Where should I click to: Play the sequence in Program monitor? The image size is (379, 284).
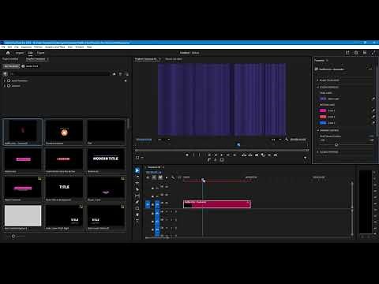pyautogui.click(x=222, y=155)
